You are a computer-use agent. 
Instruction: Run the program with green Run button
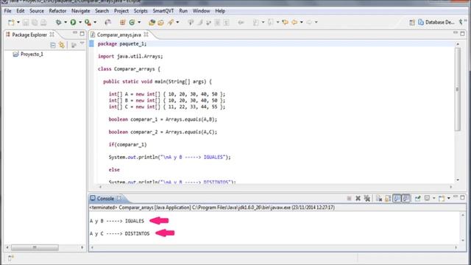pyautogui.click(x=73, y=22)
